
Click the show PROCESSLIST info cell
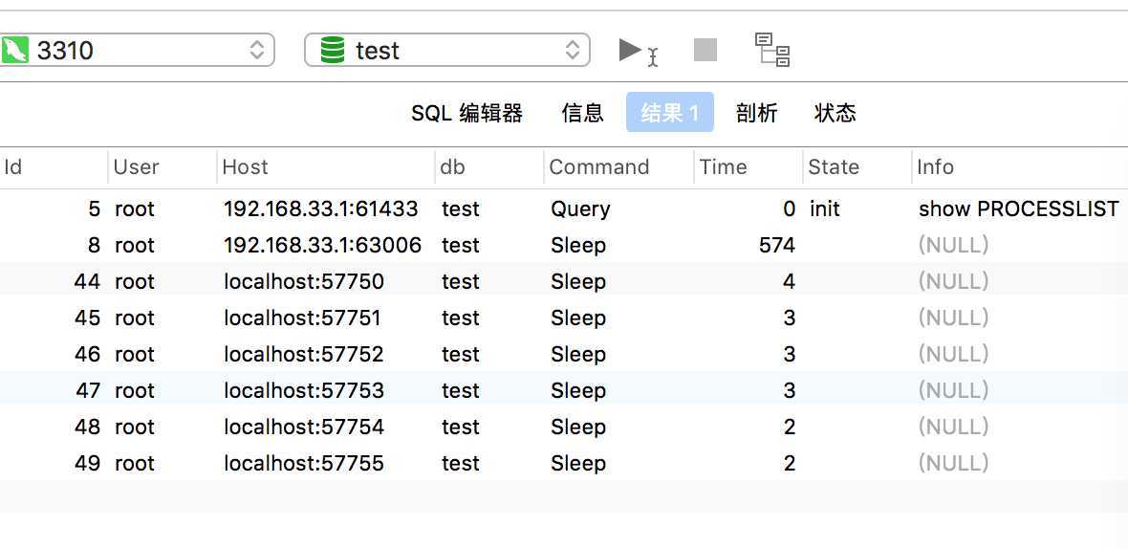(1019, 209)
